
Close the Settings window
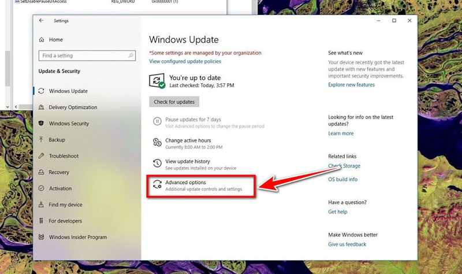coord(409,20)
